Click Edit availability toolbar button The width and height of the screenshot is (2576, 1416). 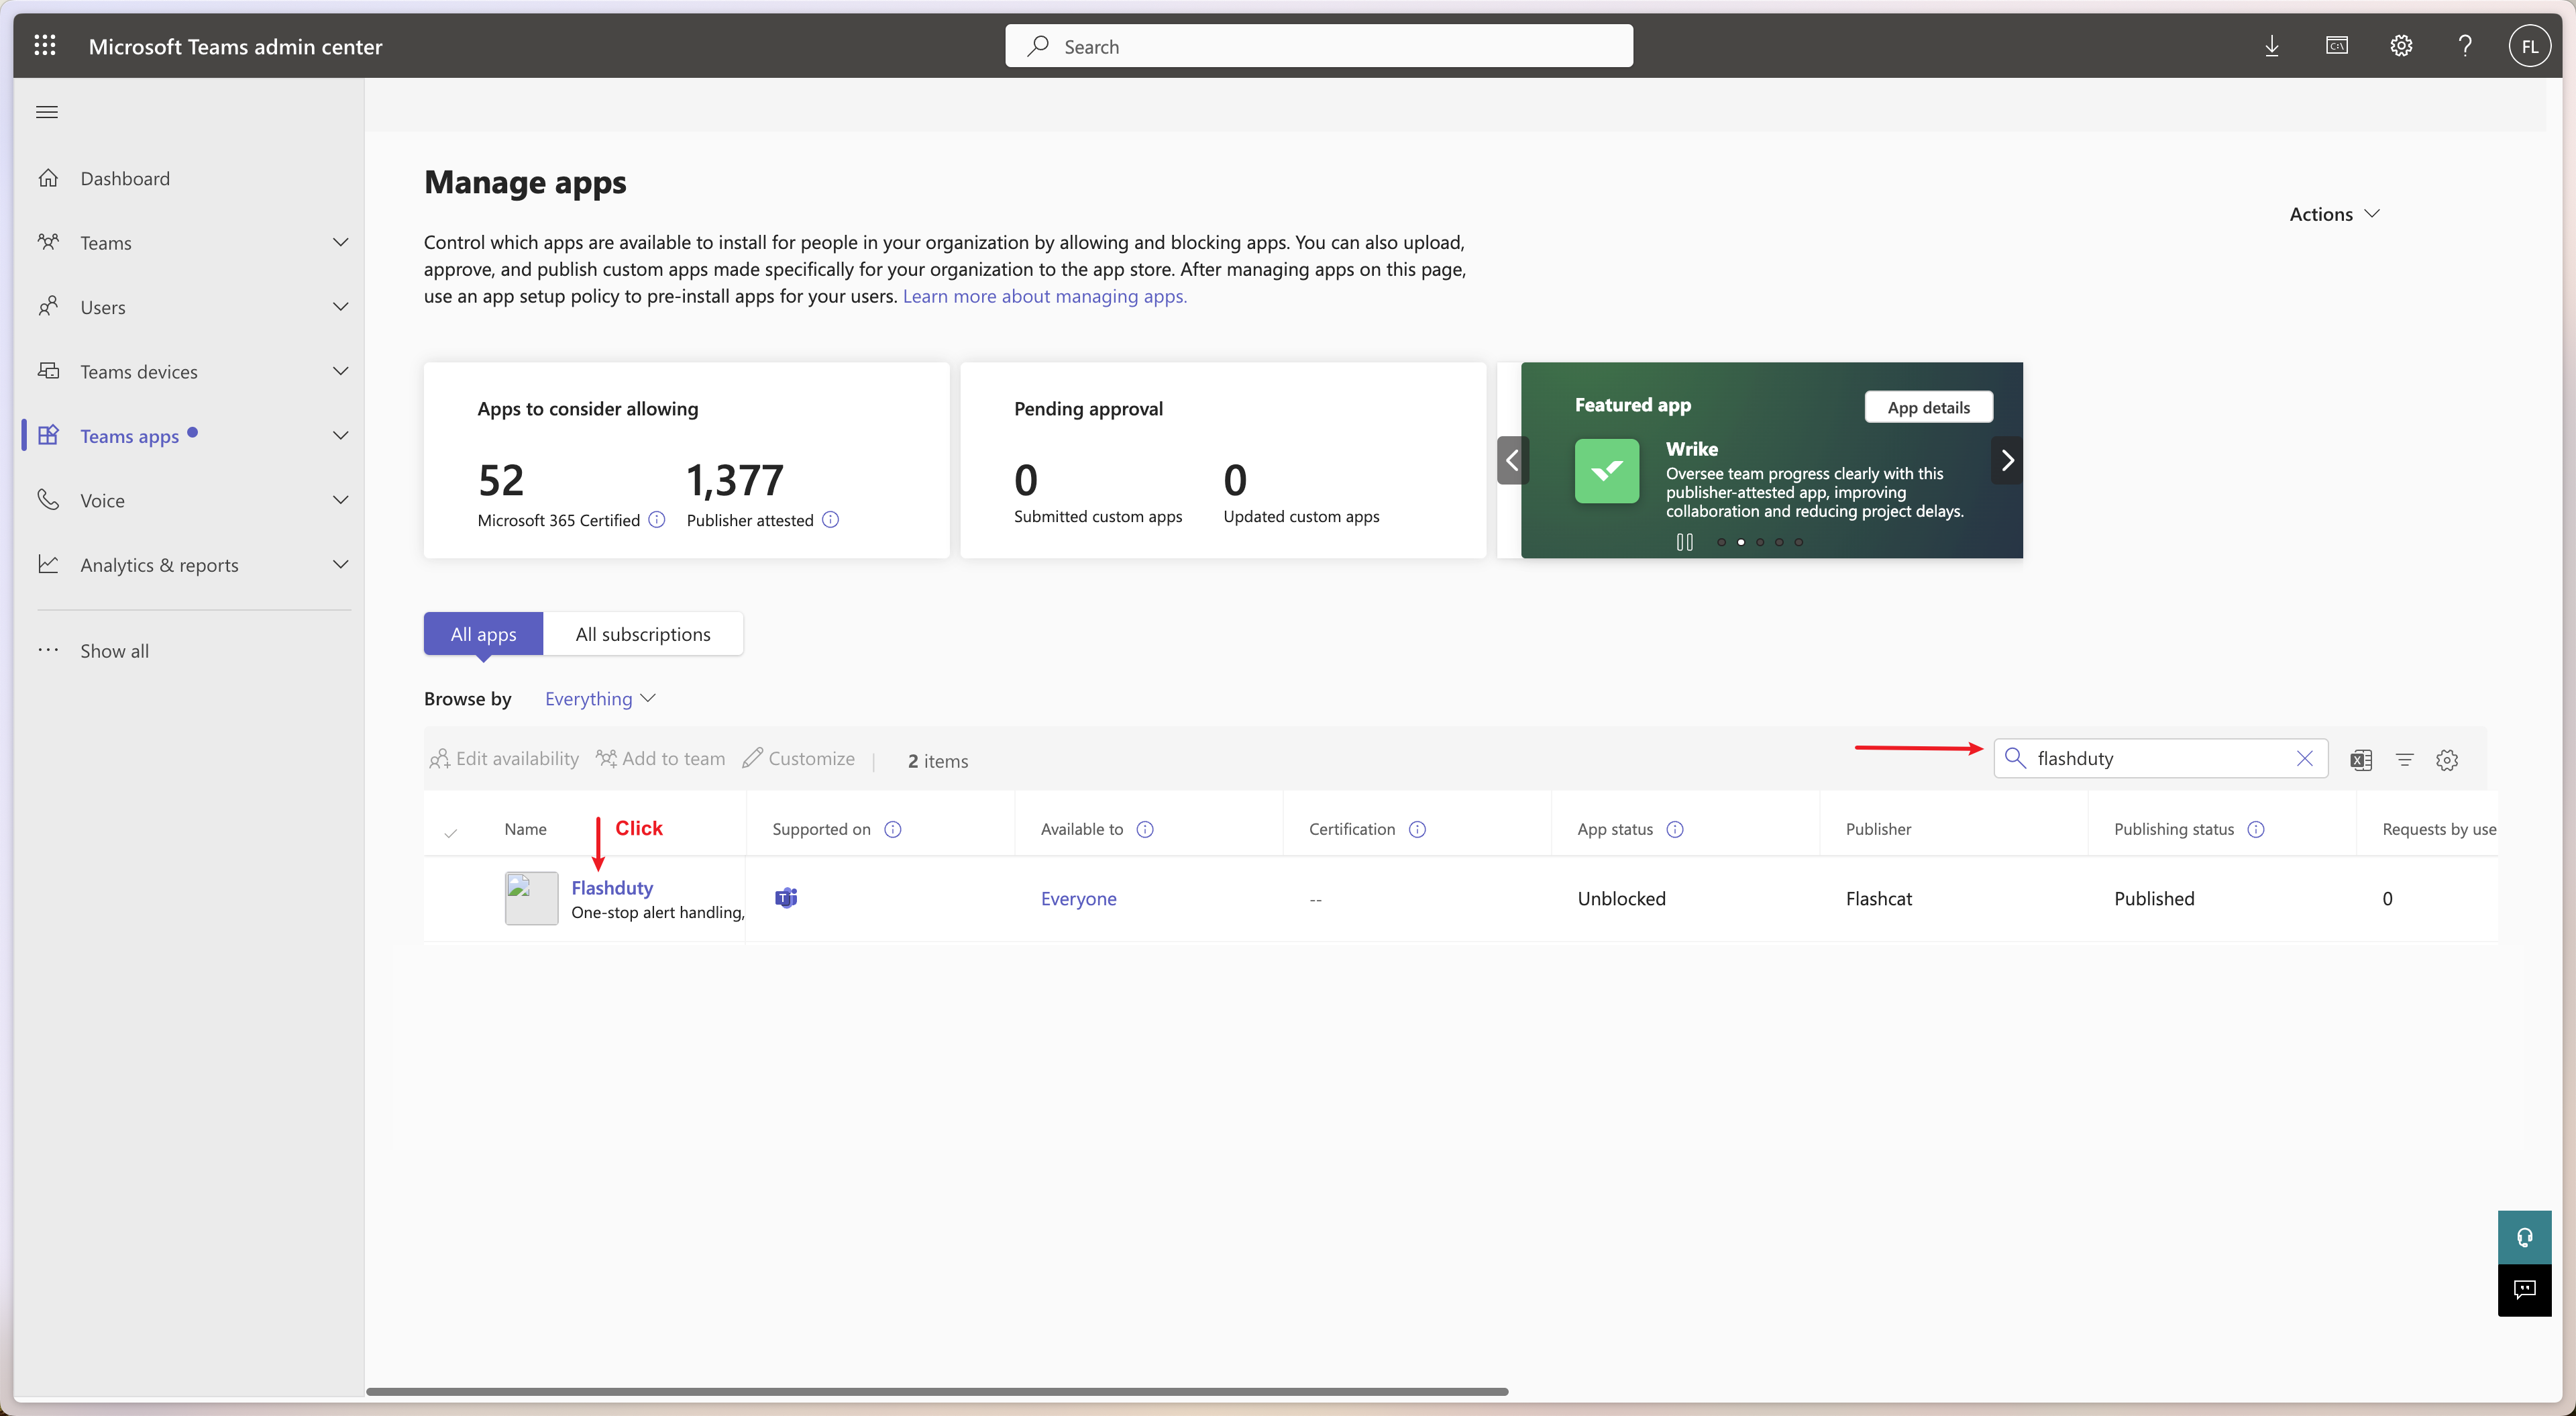click(x=504, y=758)
